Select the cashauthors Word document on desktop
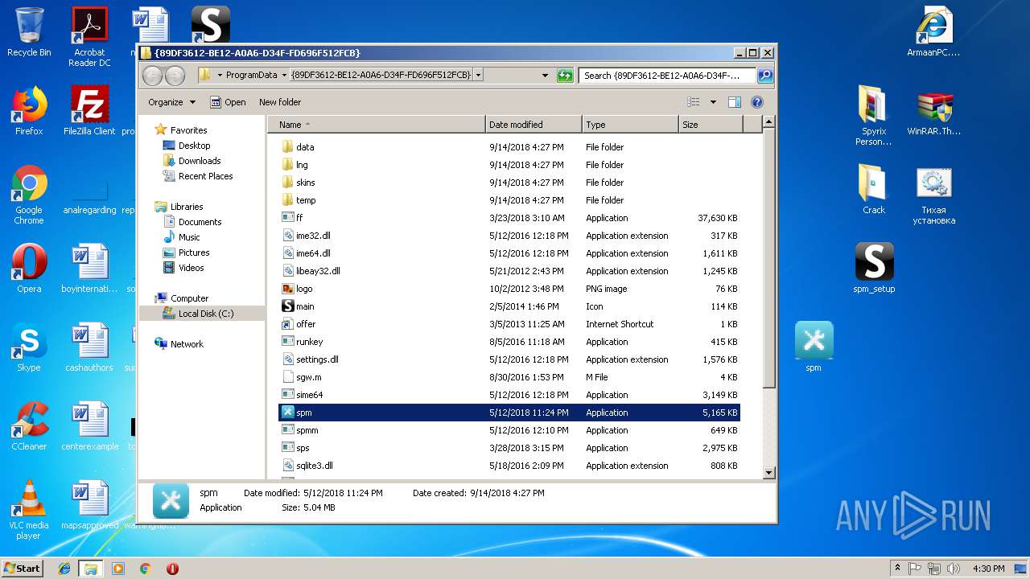The image size is (1030, 579). coord(89,347)
